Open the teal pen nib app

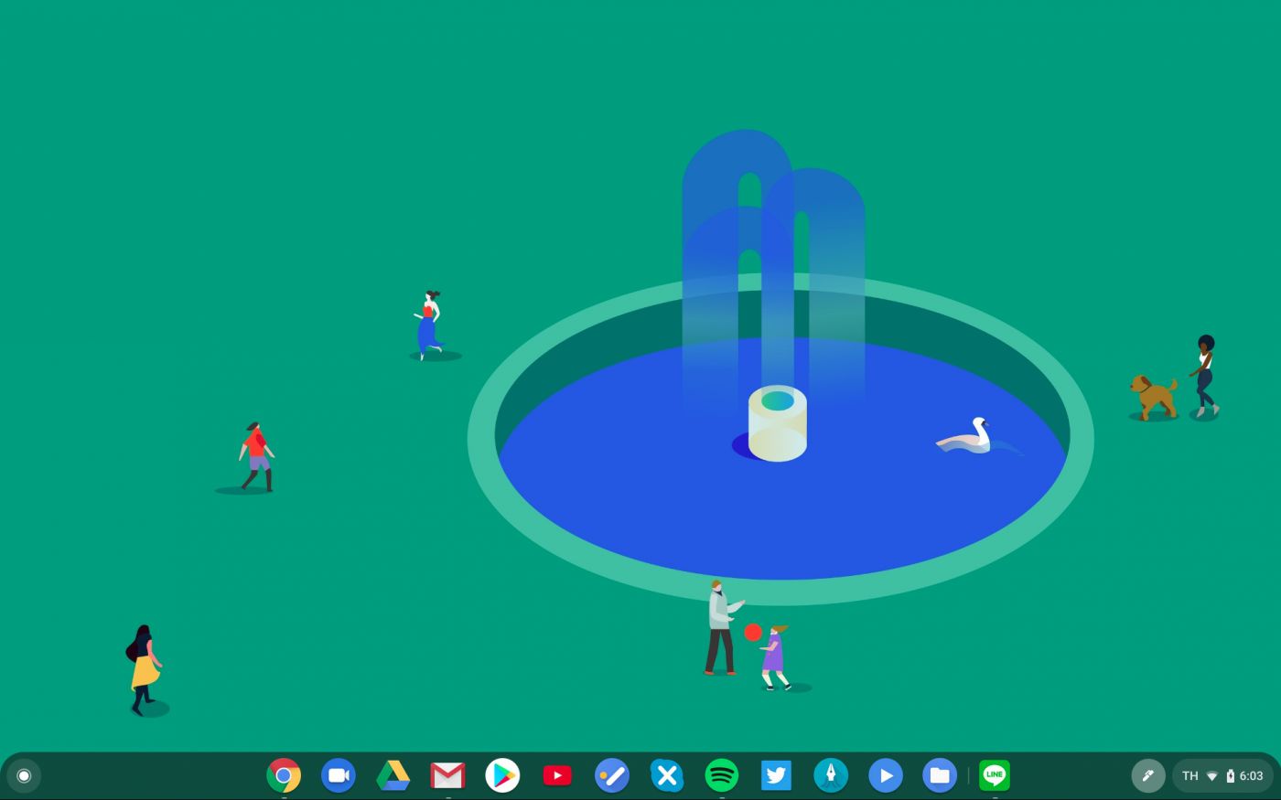[831, 775]
